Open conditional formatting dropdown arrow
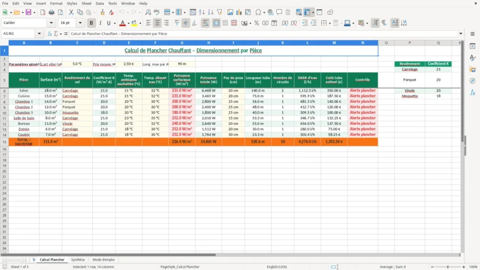Viewport: 480px width, 270px height. point(367,23)
